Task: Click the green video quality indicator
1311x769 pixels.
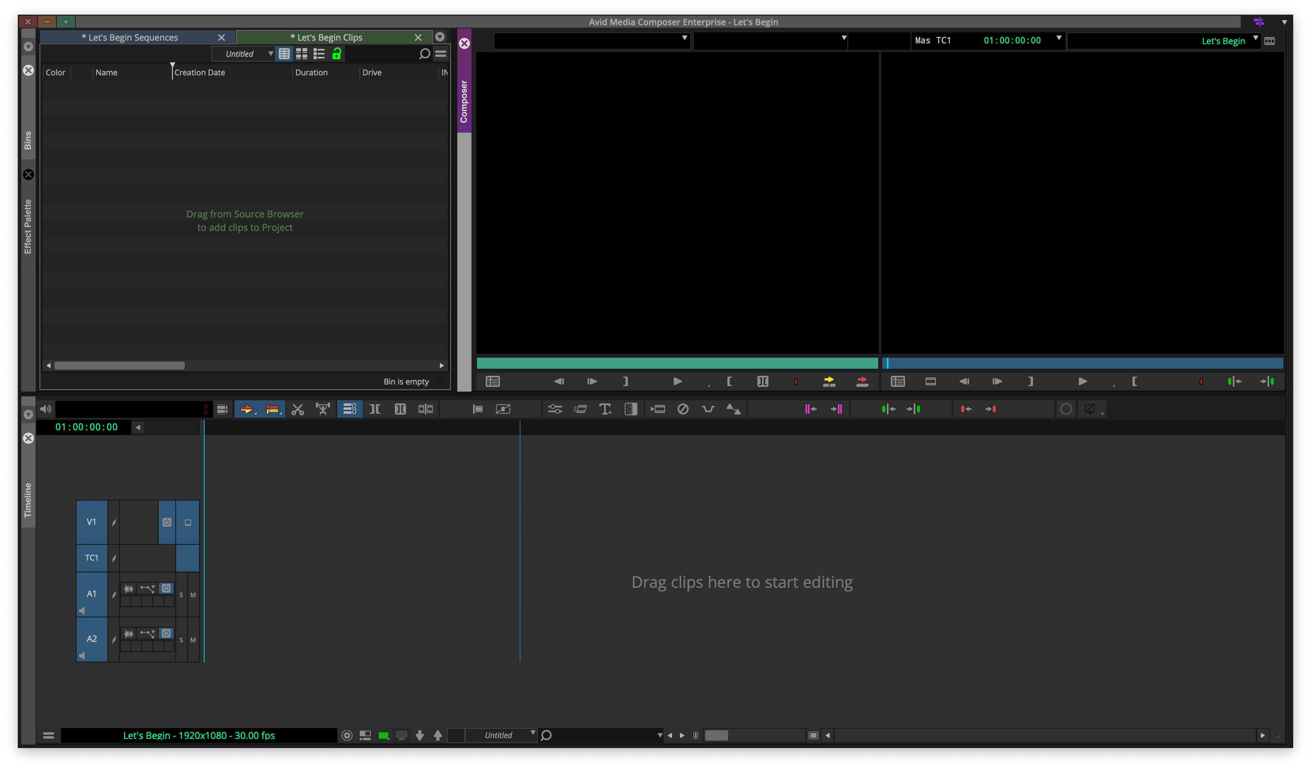Action: click(x=384, y=735)
